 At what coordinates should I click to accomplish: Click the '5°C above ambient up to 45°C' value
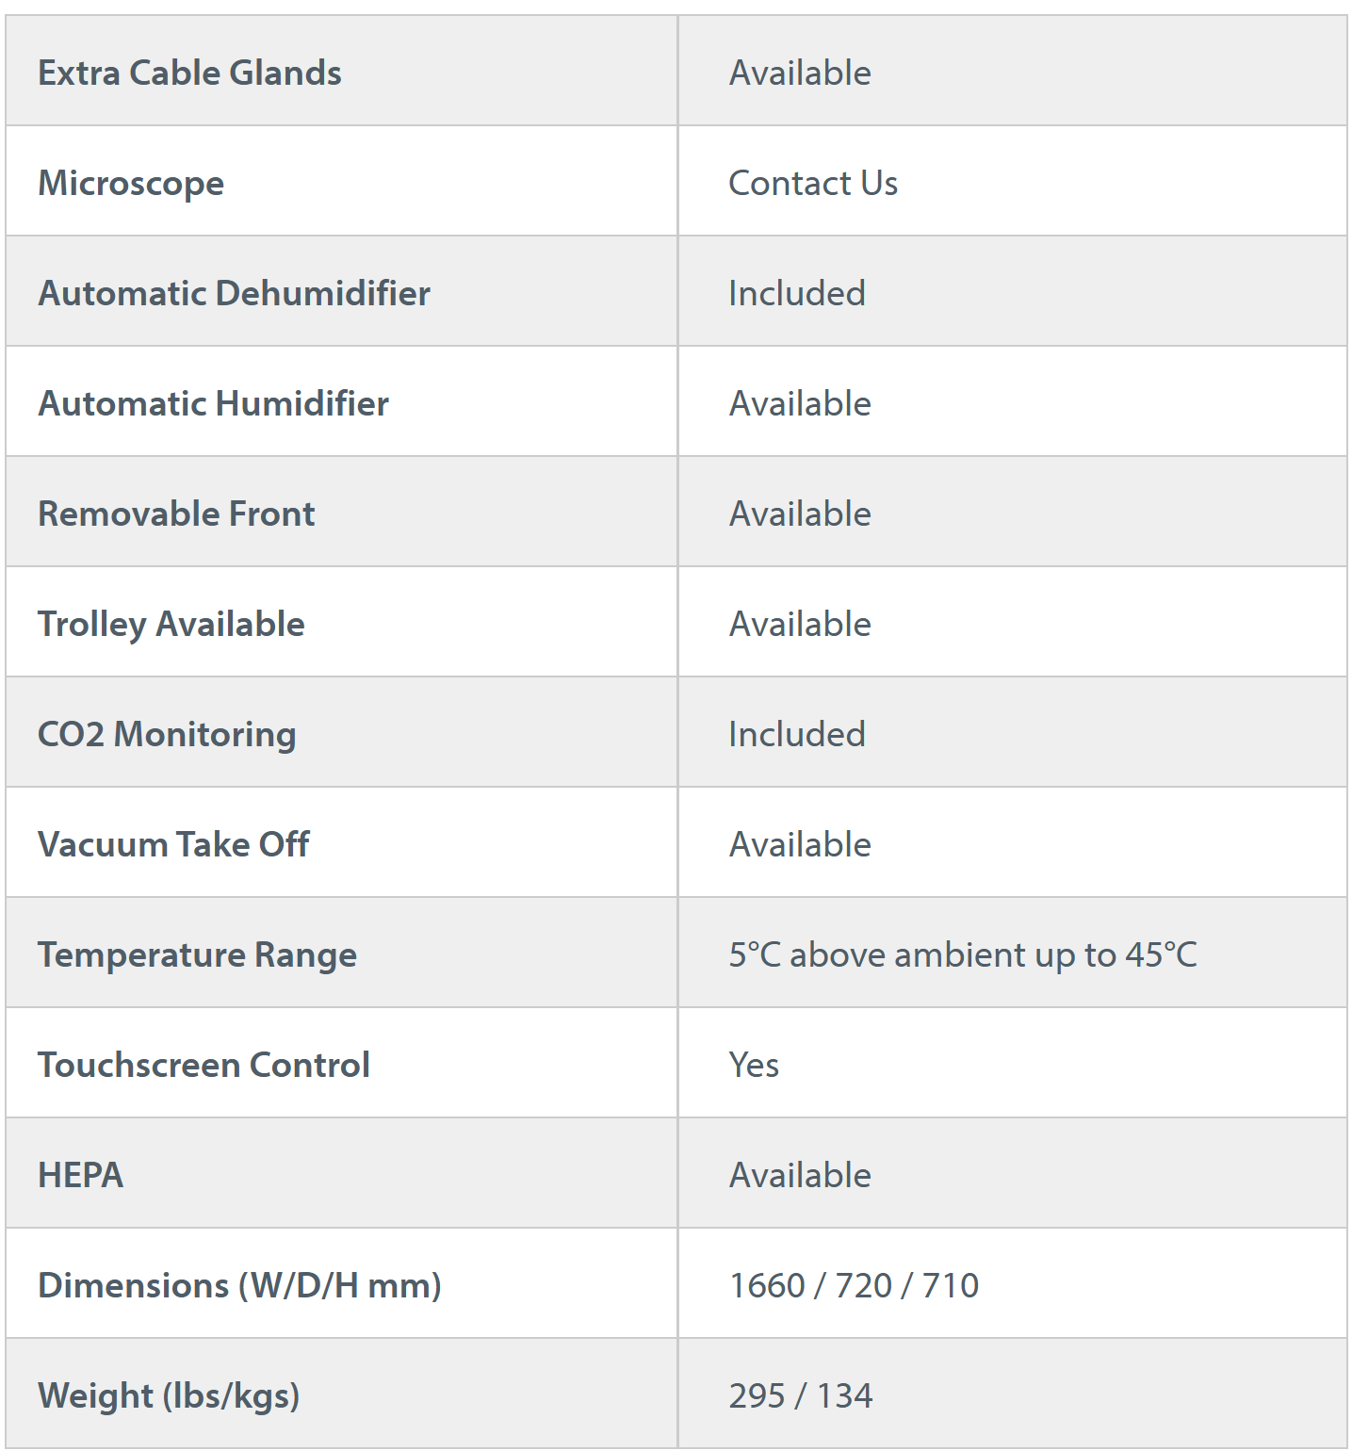point(963,954)
